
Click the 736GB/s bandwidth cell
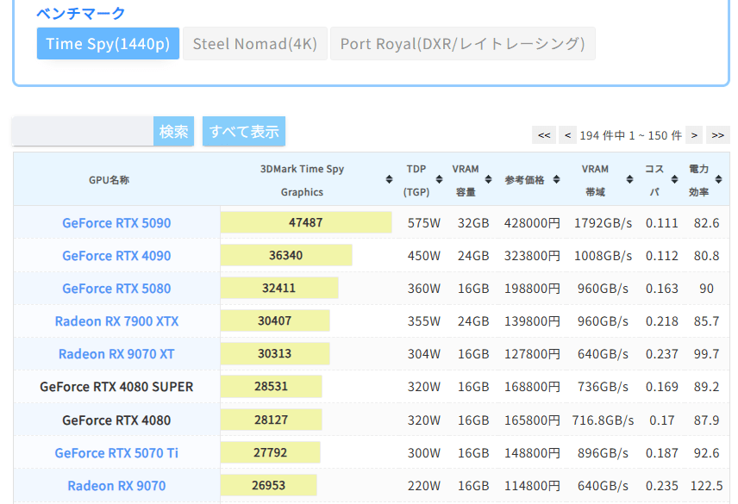(603, 387)
